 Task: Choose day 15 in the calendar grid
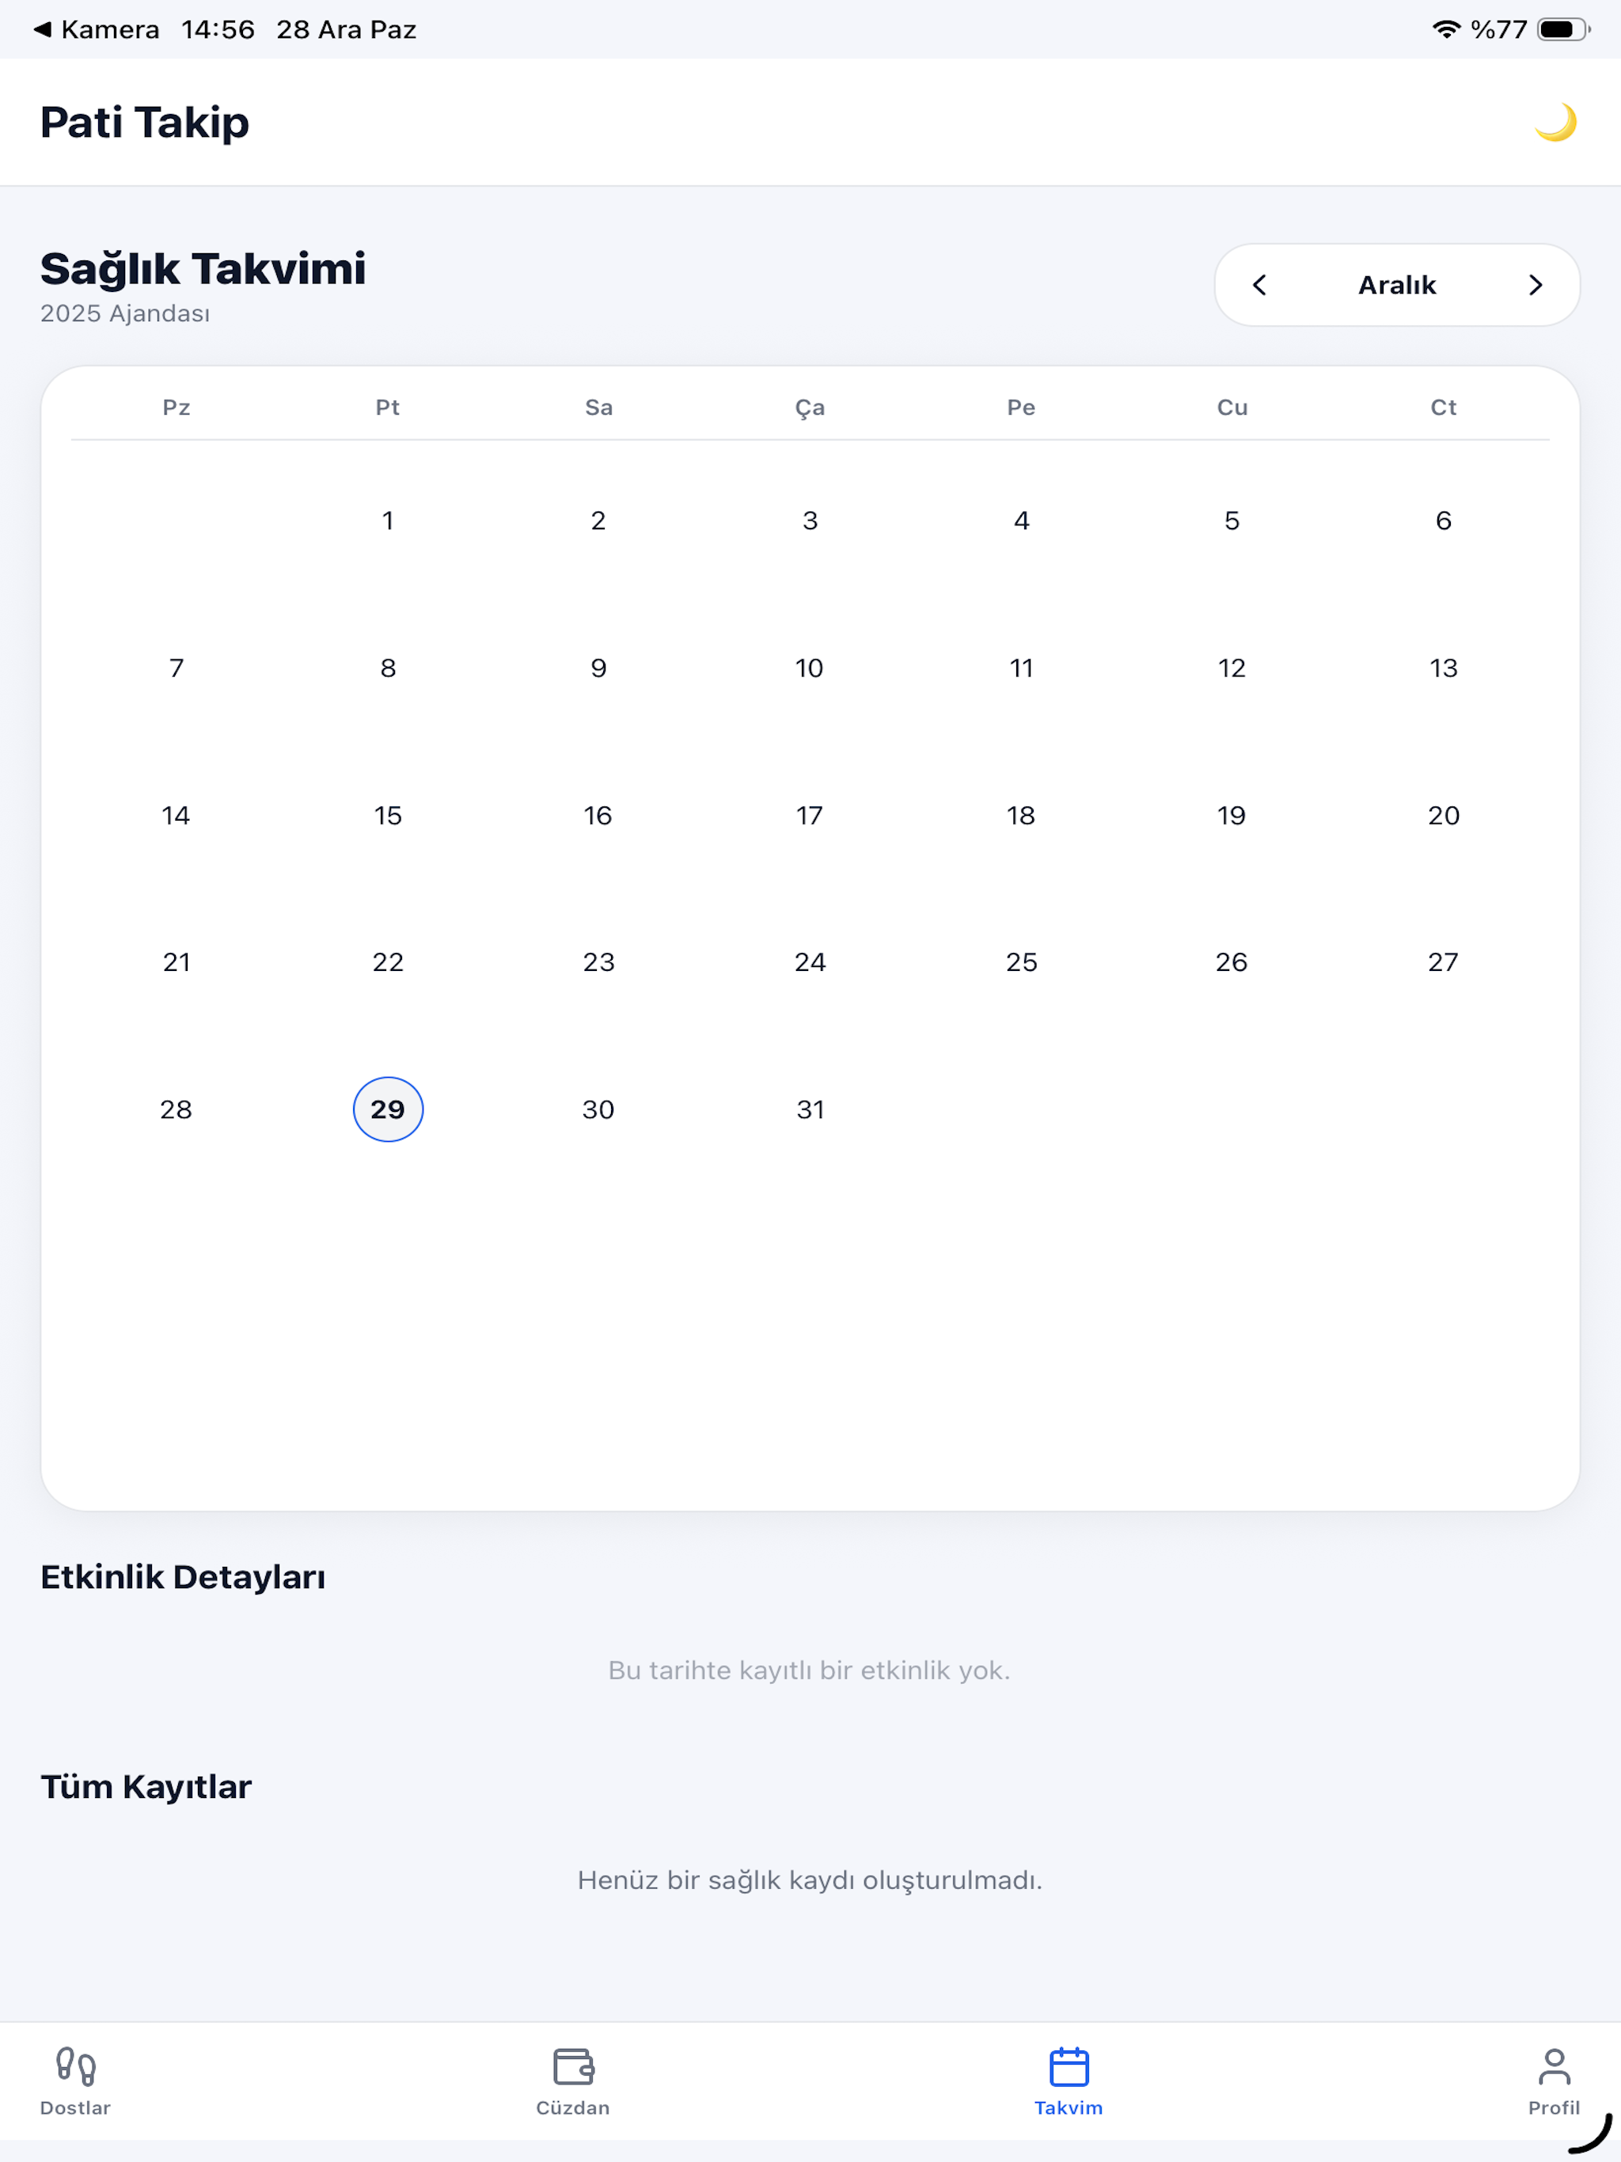(x=388, y=815)
